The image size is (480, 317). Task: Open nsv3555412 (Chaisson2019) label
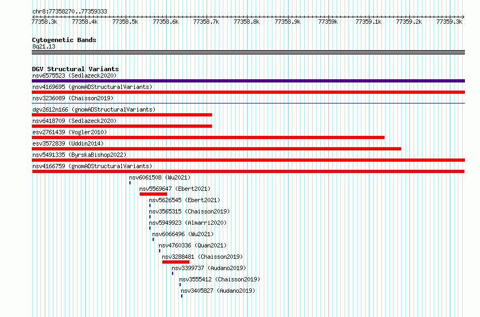(x=220, y=279)
